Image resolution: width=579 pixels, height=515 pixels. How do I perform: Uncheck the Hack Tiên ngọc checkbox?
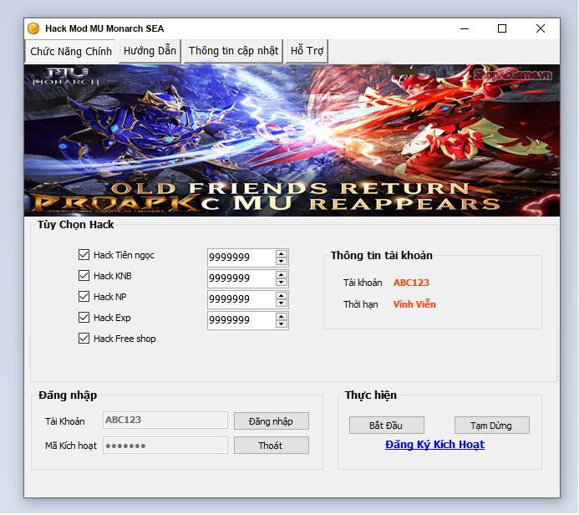tap(84, 254)
